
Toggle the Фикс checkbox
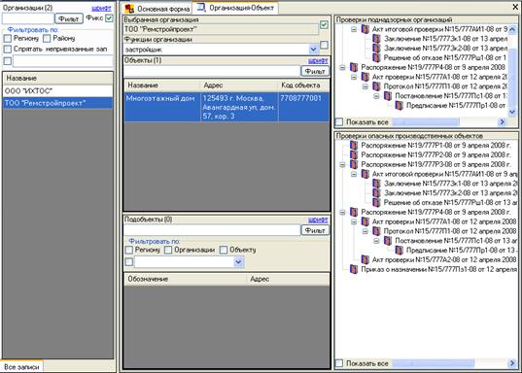pyautogui.click(x=109, y=18)
